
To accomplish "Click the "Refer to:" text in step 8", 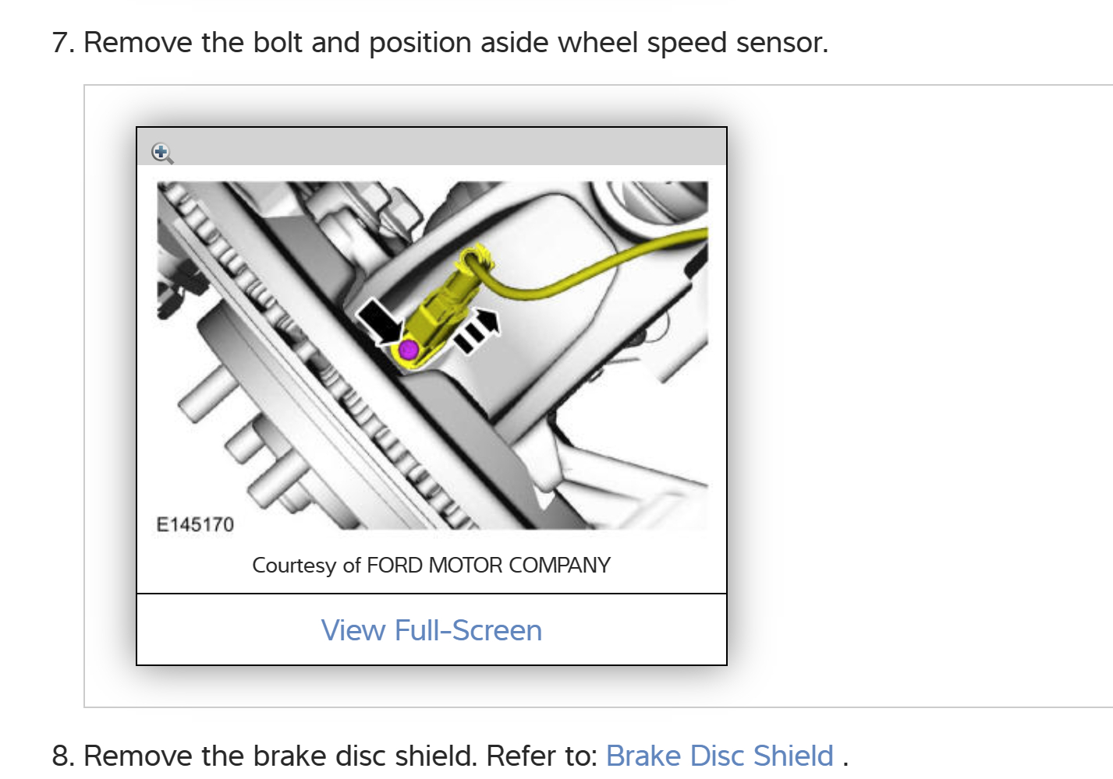I will click(x=542, y=756).
